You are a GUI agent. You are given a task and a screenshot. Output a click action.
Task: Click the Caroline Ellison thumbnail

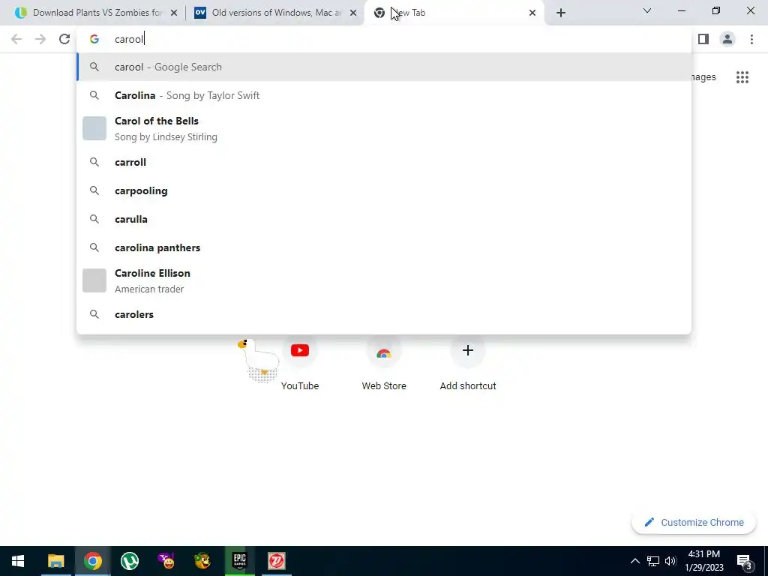94,280
